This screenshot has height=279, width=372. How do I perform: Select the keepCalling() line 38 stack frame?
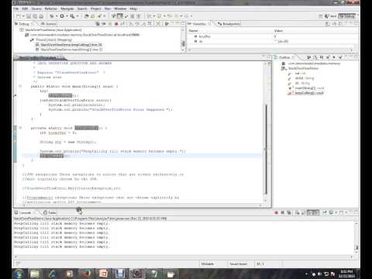69,45
